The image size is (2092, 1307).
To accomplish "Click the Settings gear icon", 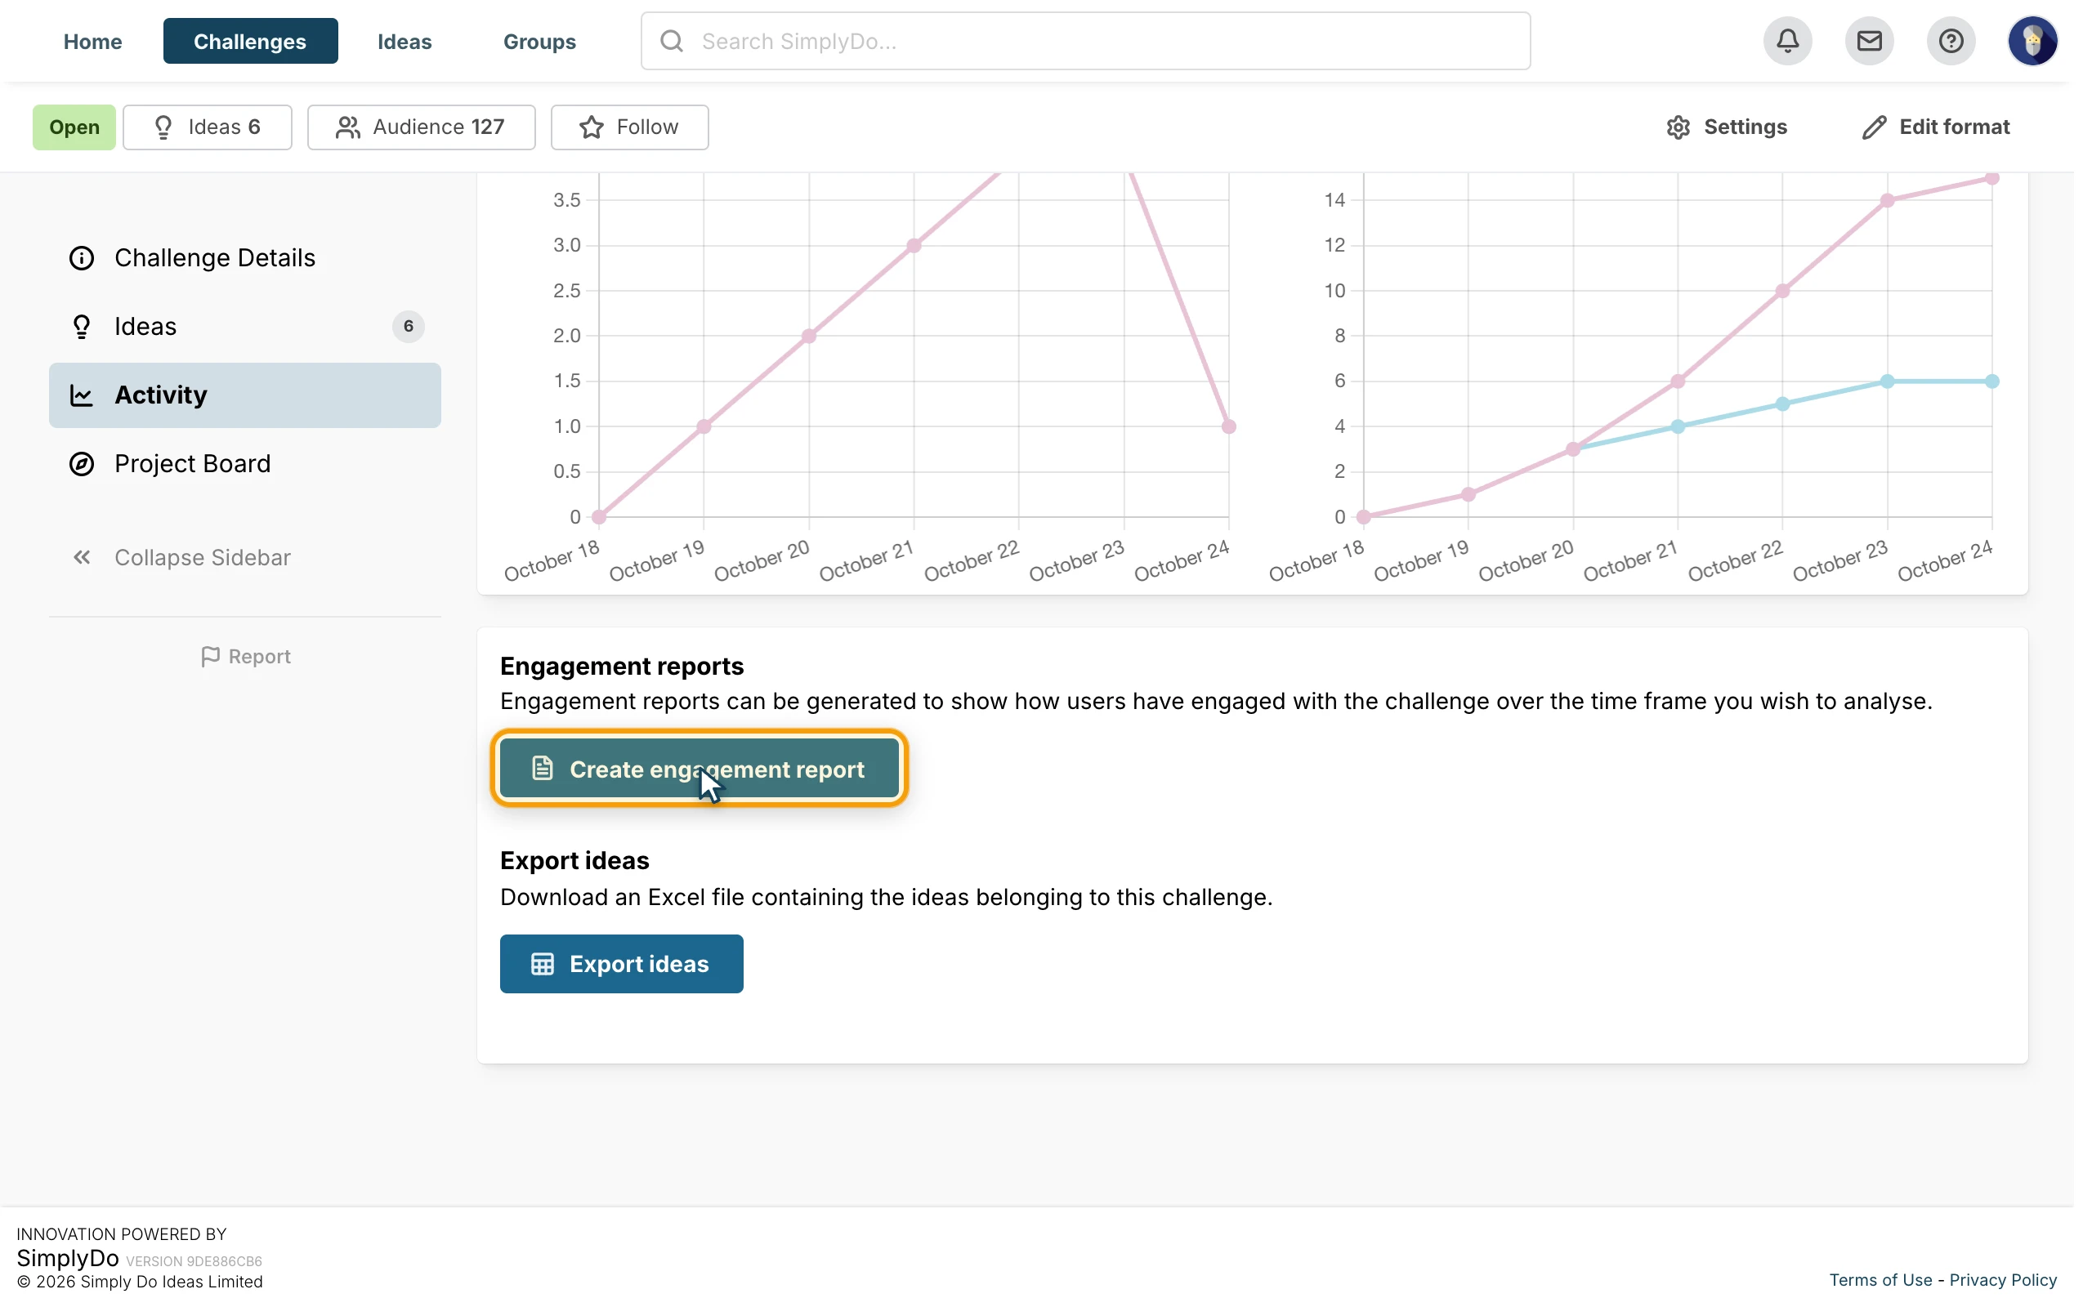I will click(1677, 127).
